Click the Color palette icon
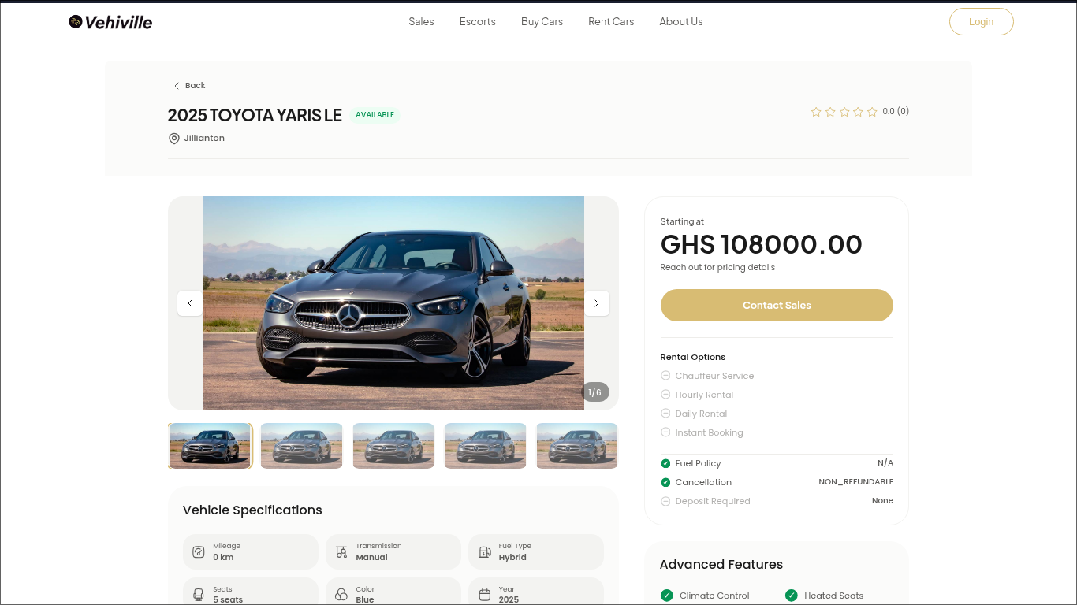Image resolution: width=1077 pixels, height=605 pixels. [341, 595]
